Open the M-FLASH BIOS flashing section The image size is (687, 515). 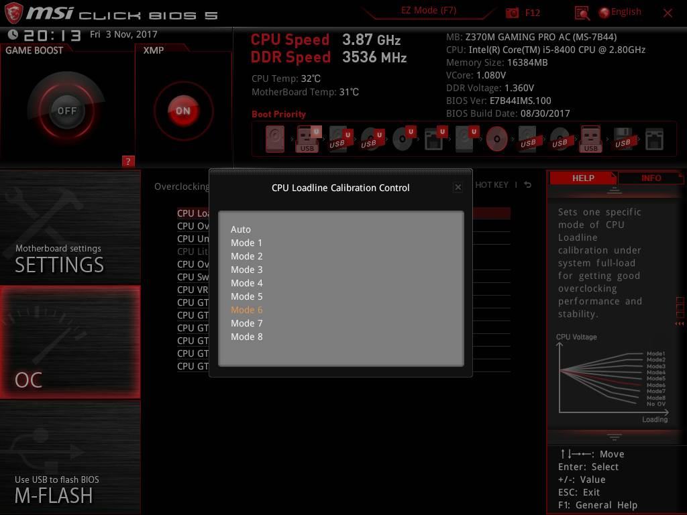[x=70, y=457]
